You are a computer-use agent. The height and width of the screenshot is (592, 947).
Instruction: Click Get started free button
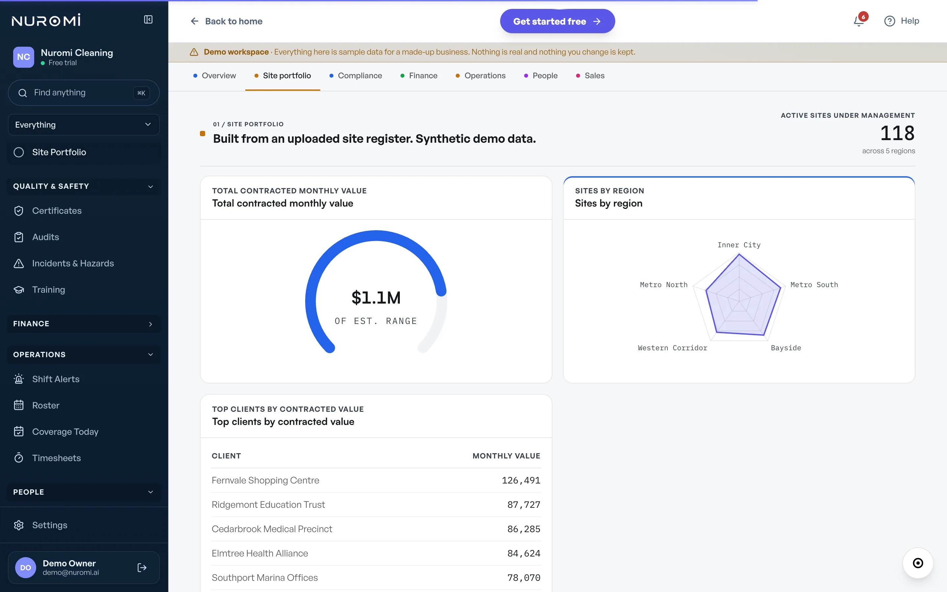click(x=557, y=21)
